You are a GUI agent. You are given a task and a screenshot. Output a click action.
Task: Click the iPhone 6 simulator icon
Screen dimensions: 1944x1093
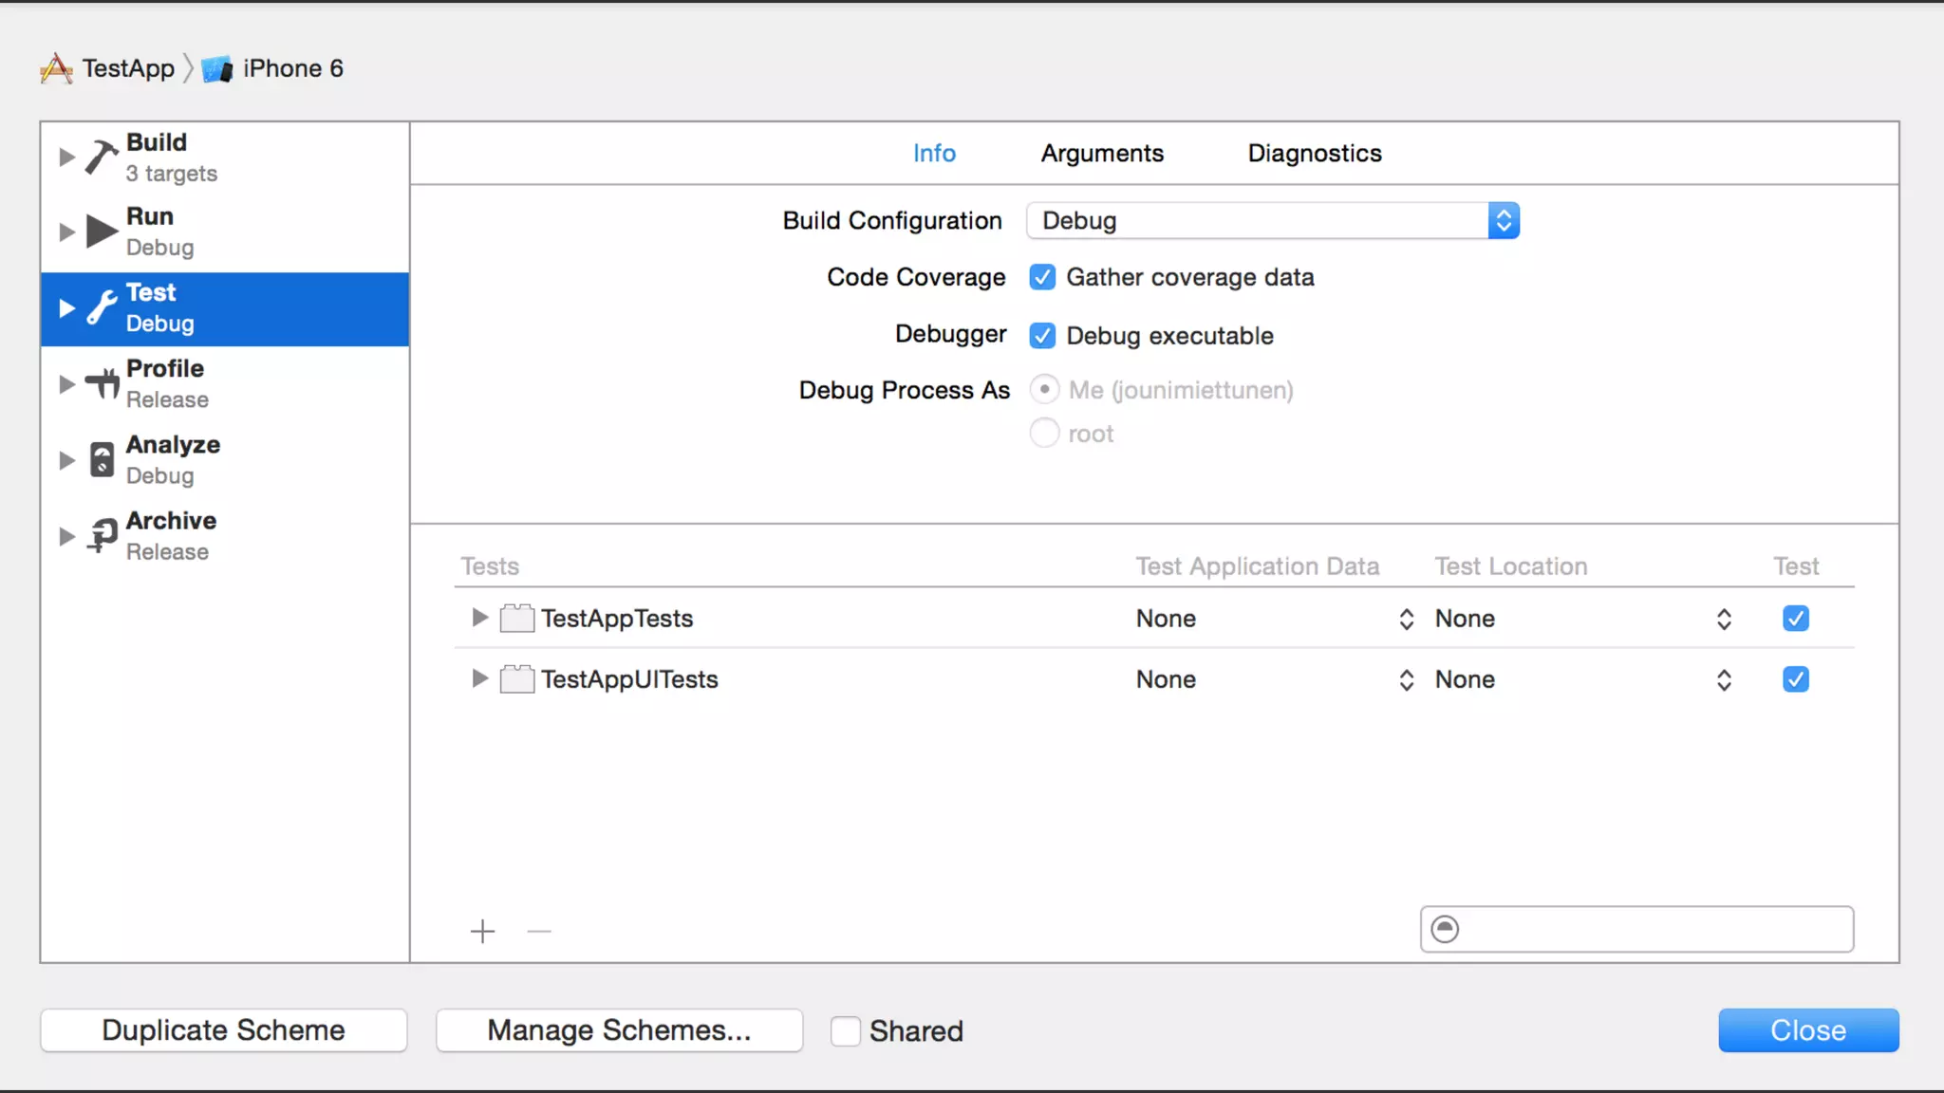pos(217,68)
